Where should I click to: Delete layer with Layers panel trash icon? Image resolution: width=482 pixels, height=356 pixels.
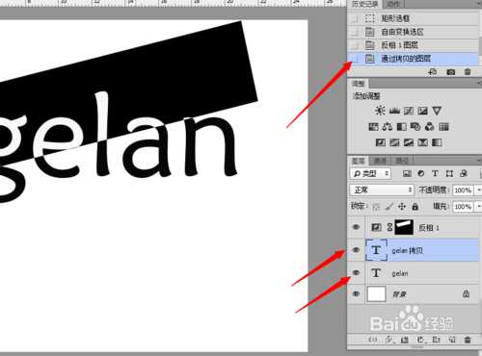pos(468,340)
